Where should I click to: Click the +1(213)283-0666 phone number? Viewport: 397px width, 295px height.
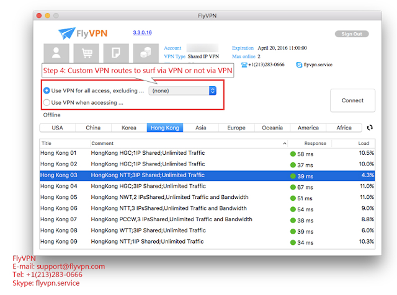(x=266, y=65)
